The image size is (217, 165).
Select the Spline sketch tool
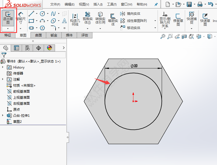tap(53, 14)
